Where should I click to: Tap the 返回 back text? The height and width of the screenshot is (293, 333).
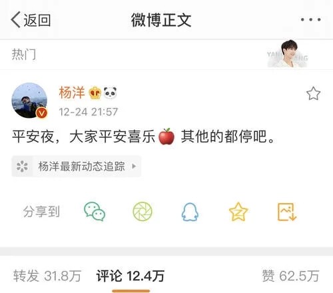coord(37,20)
